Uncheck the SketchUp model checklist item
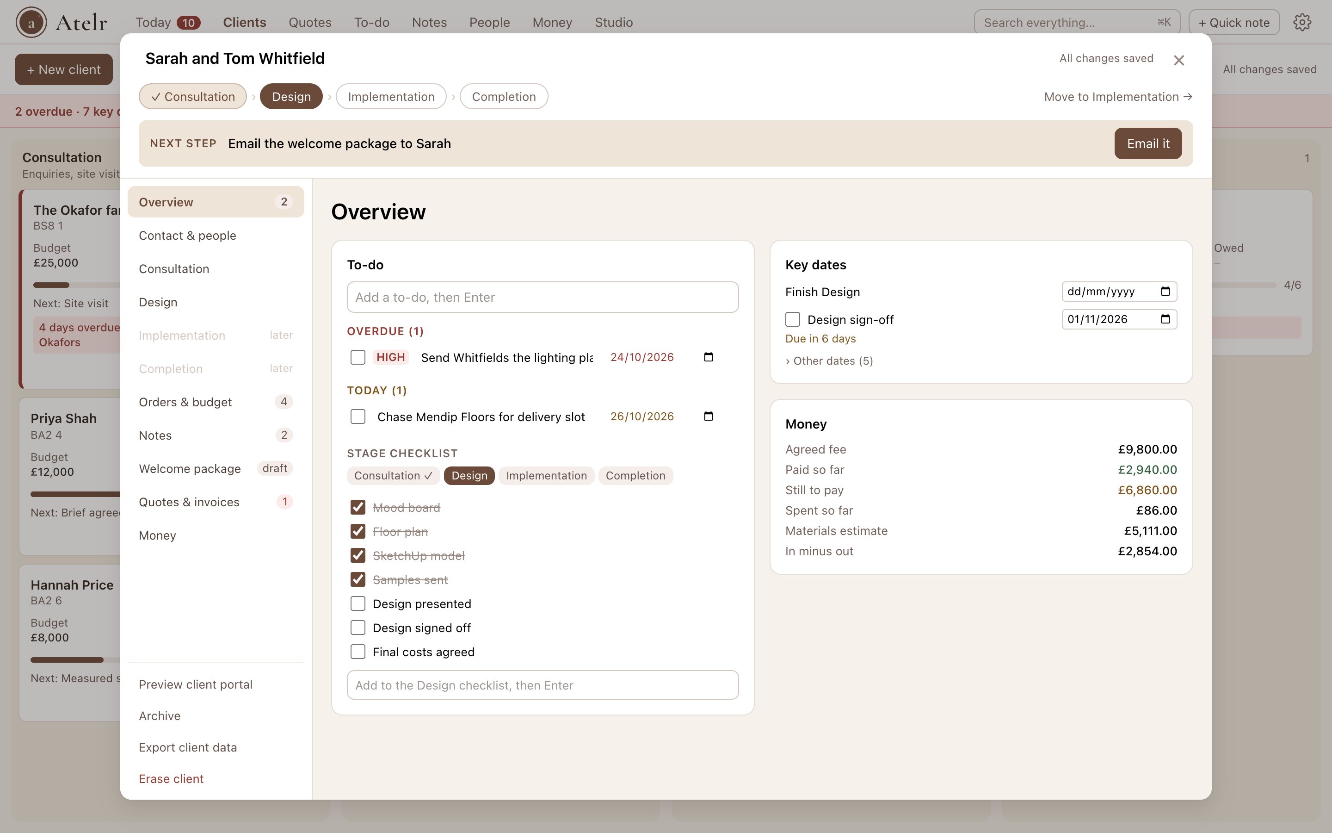1332x833 pixels. click(x=358, y=555)
